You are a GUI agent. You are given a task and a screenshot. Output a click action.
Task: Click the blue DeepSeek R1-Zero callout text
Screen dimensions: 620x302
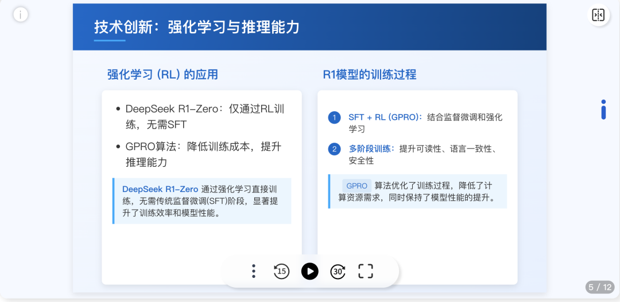tap(160, 189)
